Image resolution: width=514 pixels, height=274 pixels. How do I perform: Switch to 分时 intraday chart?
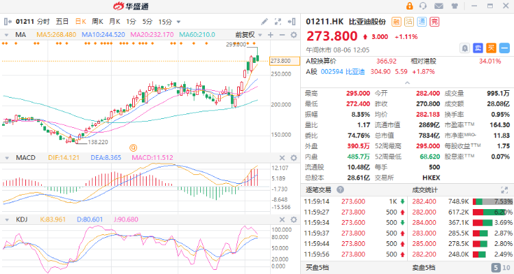point(43,22)
